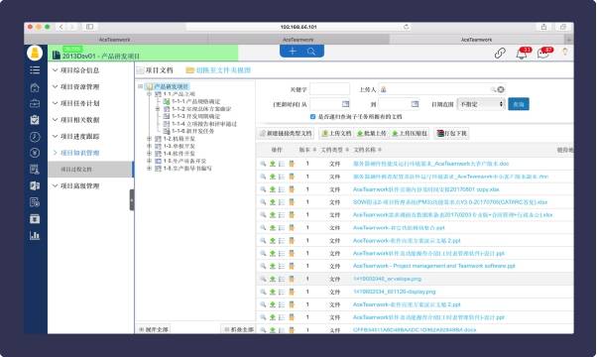Open calendar picker for start update time
This screenshot has width=597, height=357.
pos(345,104)
